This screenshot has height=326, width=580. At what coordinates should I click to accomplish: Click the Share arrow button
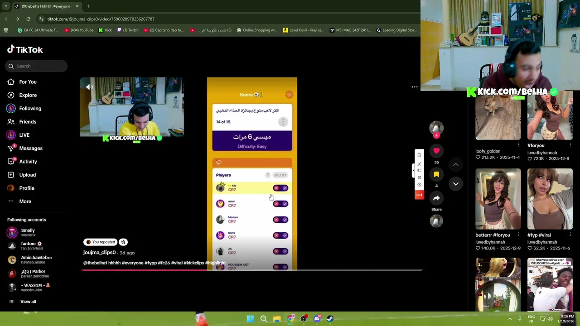436,198
